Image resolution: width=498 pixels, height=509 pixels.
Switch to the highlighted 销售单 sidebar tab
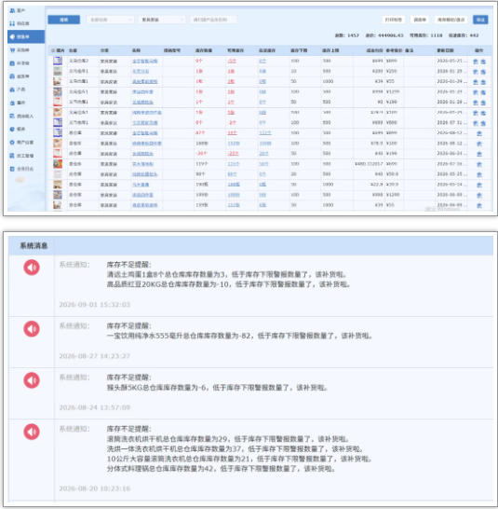pyautogui.click(x=26, y=36)
